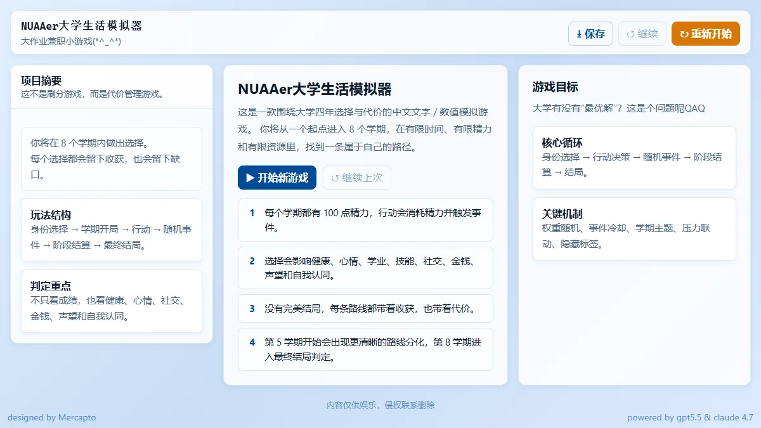
Task: Click the download arrow icon on 保存
Action: coord(579,34)
